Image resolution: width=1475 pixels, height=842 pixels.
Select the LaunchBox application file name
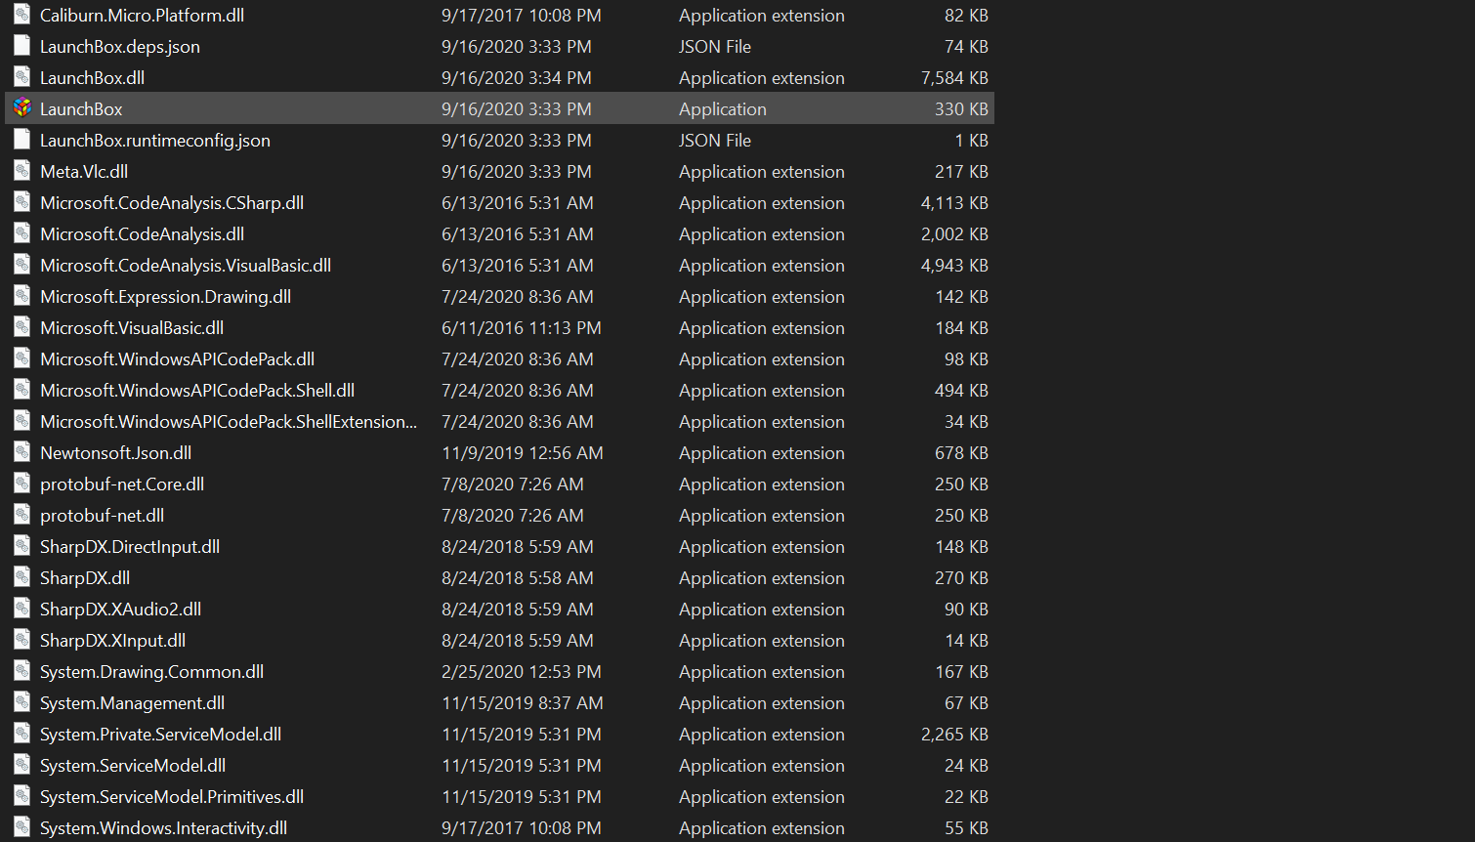pos(81,109)
